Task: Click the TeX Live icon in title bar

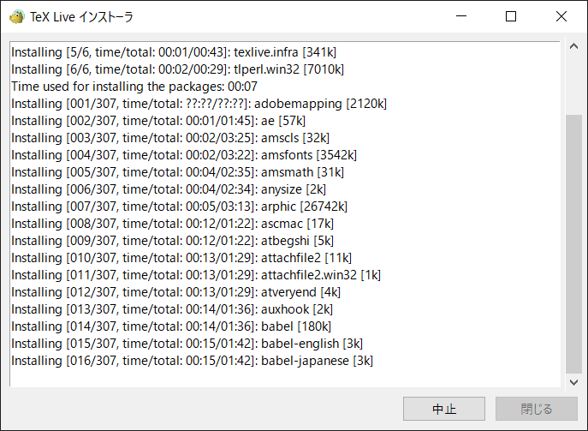Action: click(16, 16)
